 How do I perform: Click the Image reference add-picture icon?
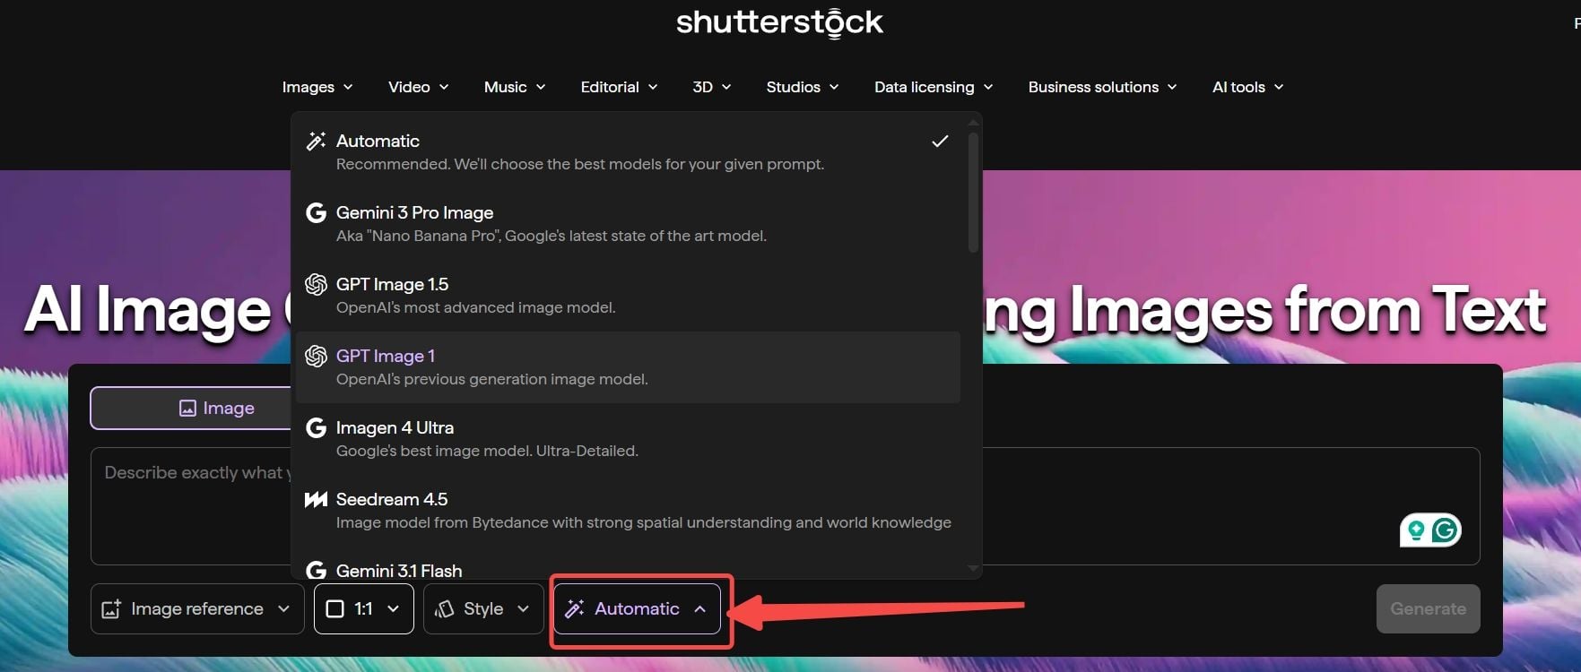pos(111,609)
